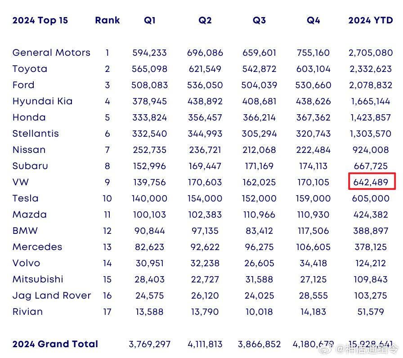The width and height of the screenshot is (403, 358).
Task: Select the 'Q2' column header
Action: (205, 20)
